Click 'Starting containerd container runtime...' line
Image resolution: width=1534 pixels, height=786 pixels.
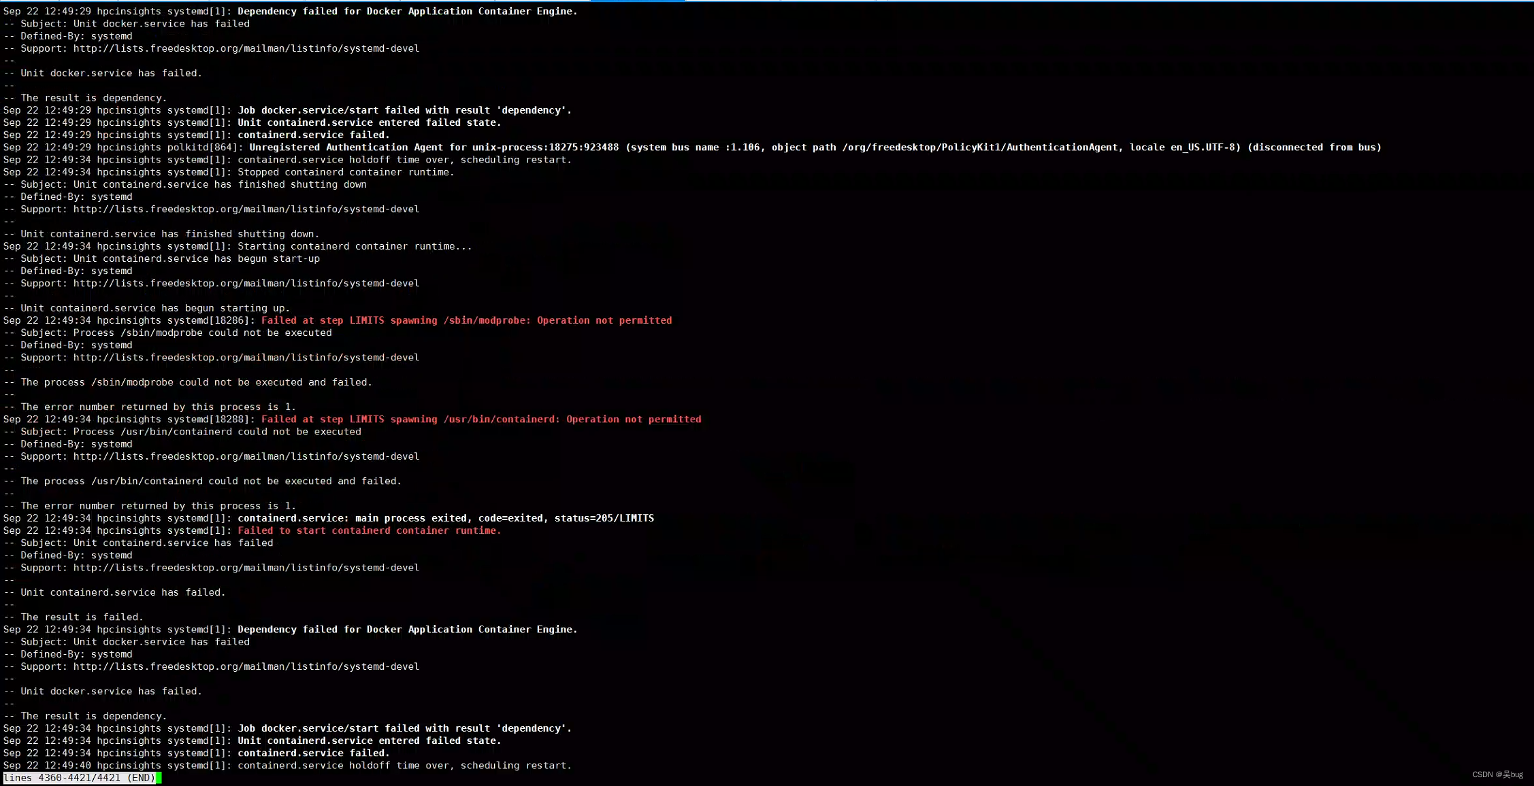[354, 246]
